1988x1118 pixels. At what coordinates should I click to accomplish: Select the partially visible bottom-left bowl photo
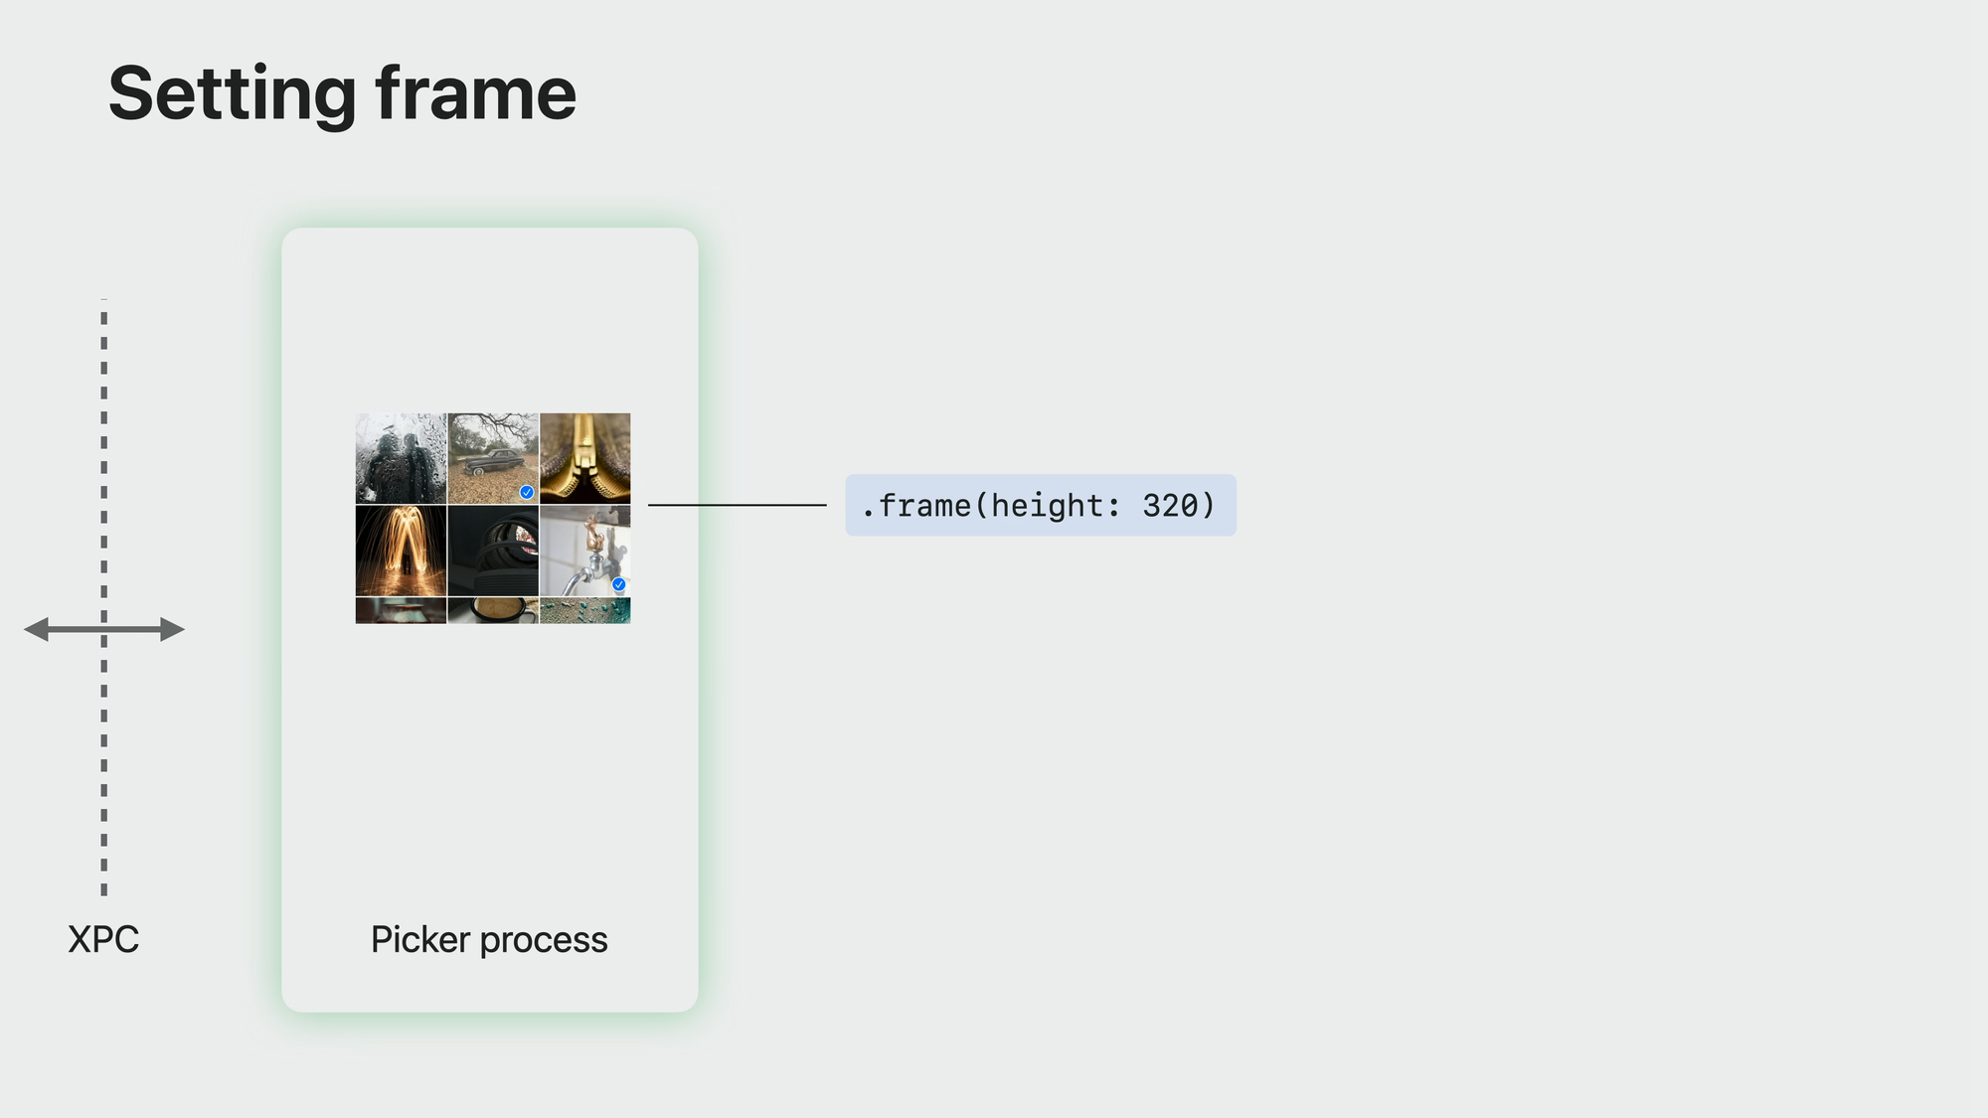[x=401, y=610]
